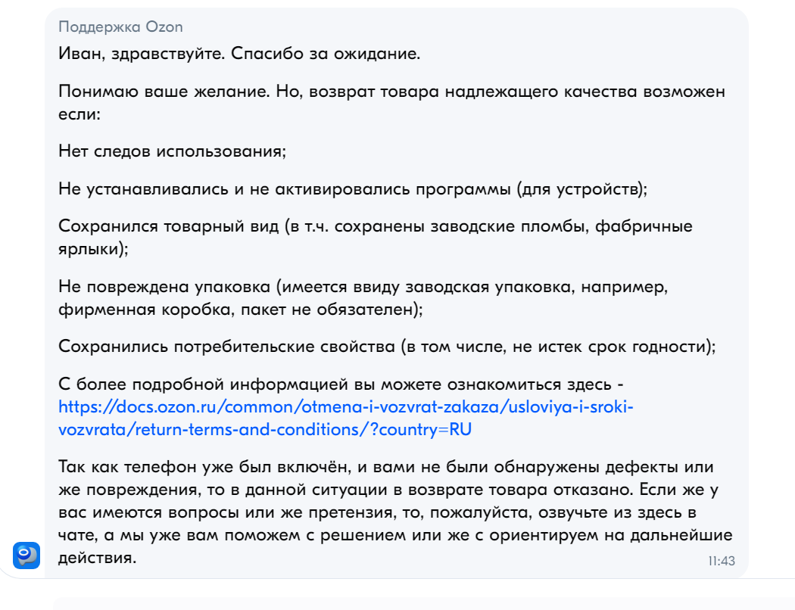
Task: Click the "Поддержка Ozon" sender name
Action: pos(120,27)
